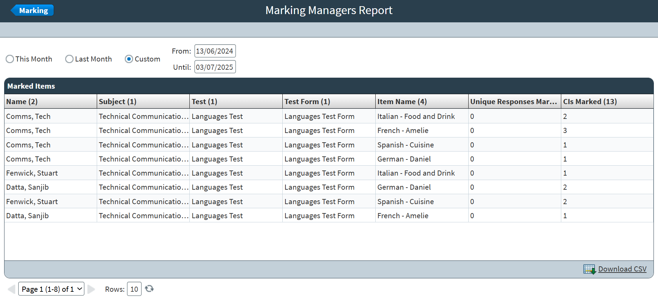Go to the next page arrow
The height and width of the screenshot is (300, 658).
coord(91,289)
